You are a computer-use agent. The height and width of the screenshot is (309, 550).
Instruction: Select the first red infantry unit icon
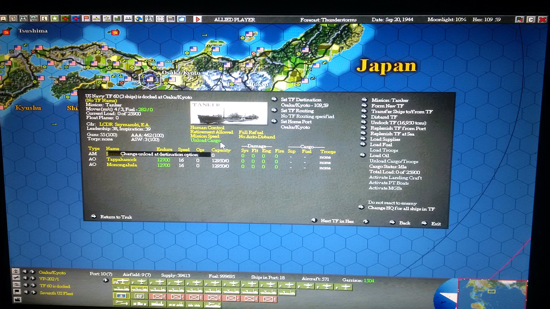click(158, 296)
